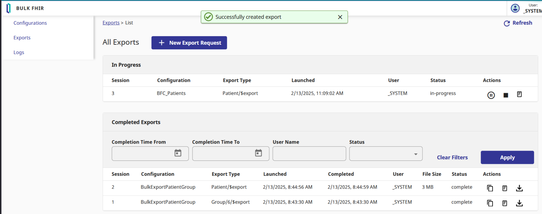Image resolution: width=542 pixels, height=214 pixels.
Task: Select session 1 BulkExportPatientGroup configuration cell
Action: [x=168, y=202]
